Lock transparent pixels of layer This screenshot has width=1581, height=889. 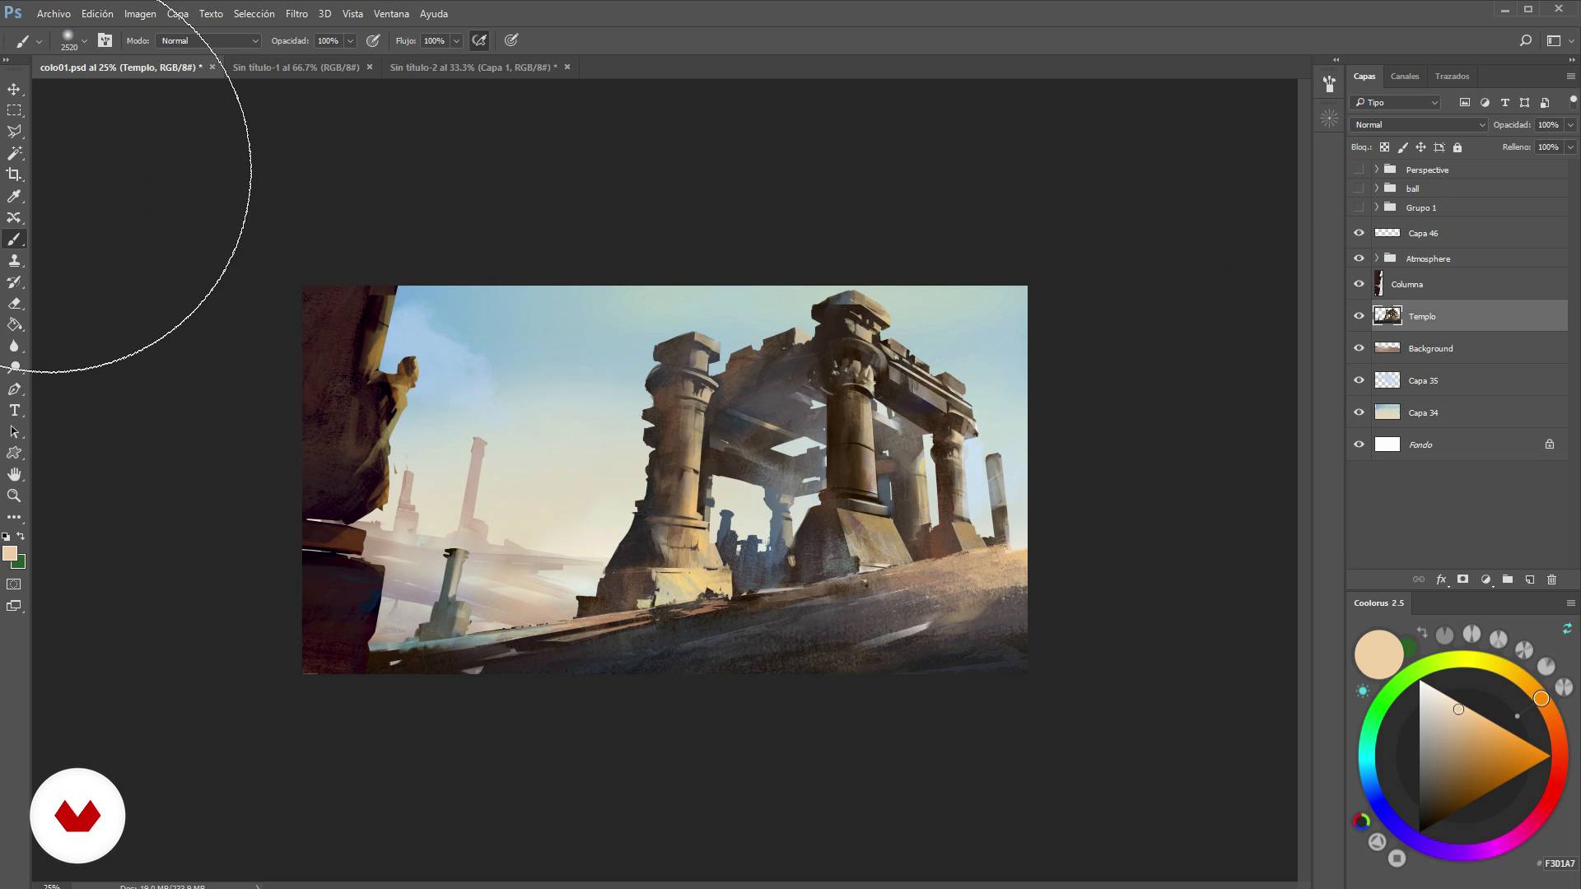point(1384,147)
